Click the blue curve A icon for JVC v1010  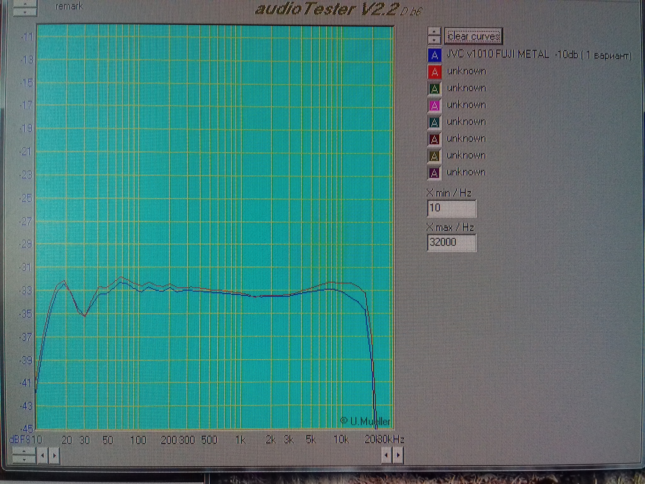click(x=435, y=55)
